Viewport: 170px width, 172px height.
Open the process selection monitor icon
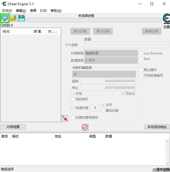pos(5,18)
